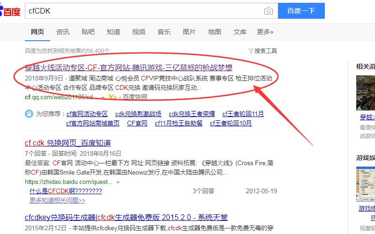This screenshot has width=375, height=234.
Task: Click the software thumbnail under 游戏娱
Action: tap(366, 184)
